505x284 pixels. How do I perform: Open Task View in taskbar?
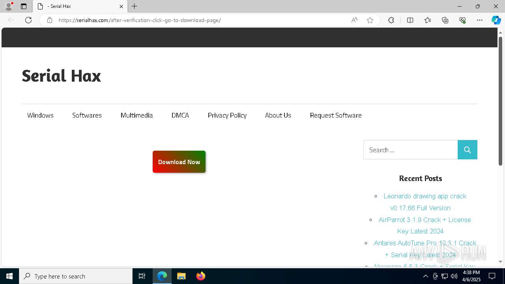(142, 276)
